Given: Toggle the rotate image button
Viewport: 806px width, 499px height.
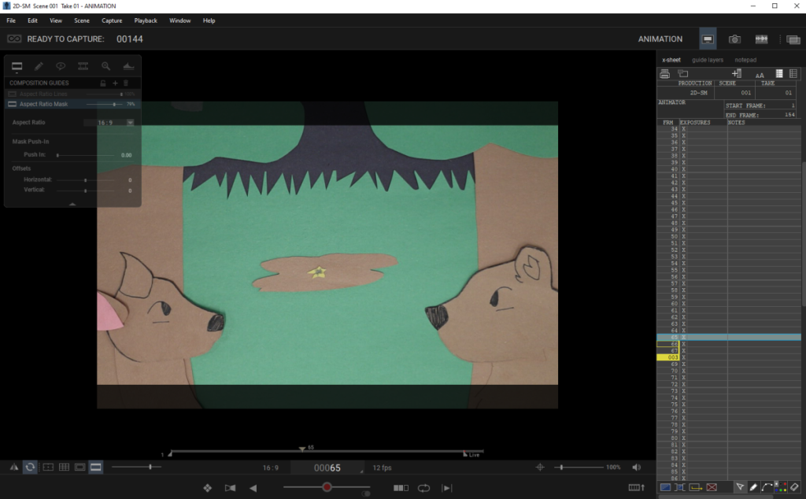Looking at the screenshot, I should coord(31,468).
